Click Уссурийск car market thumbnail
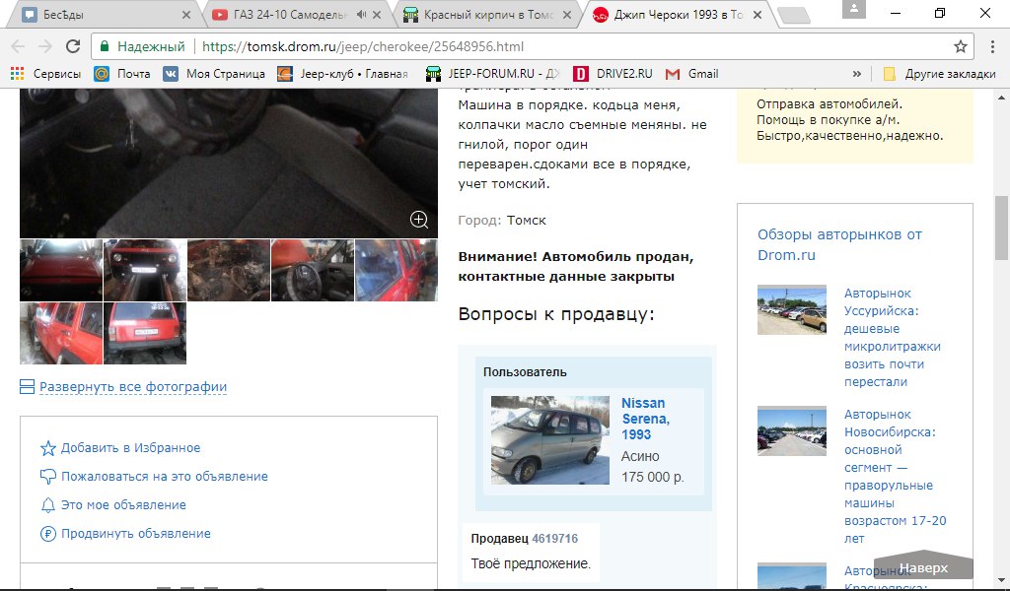Viewport: 1010px width, 591px height. [792, 309]
